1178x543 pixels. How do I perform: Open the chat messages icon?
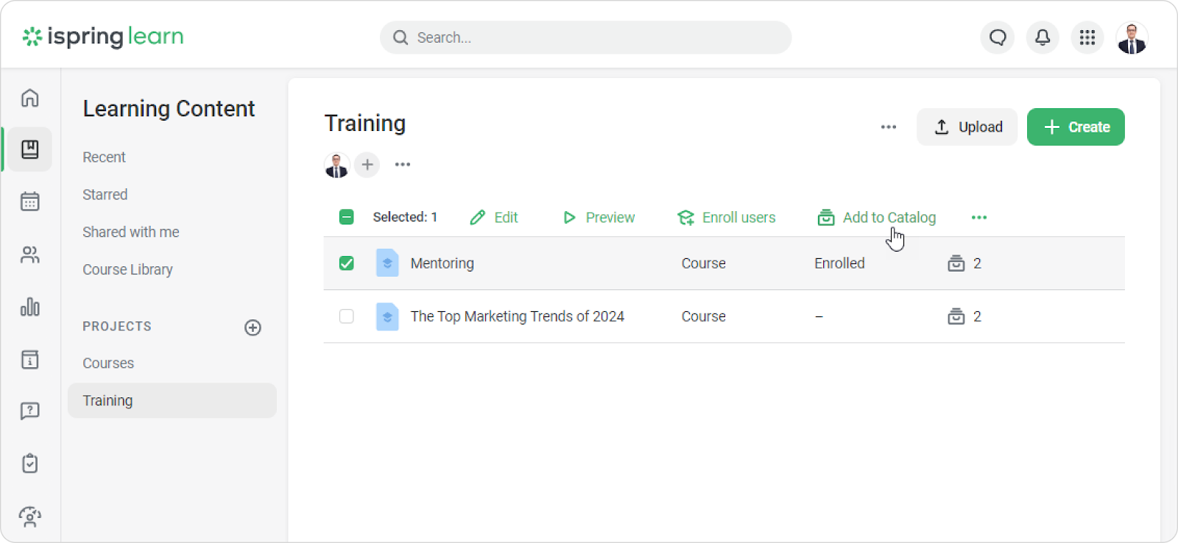pyautogui.click(x=998, y=38)
